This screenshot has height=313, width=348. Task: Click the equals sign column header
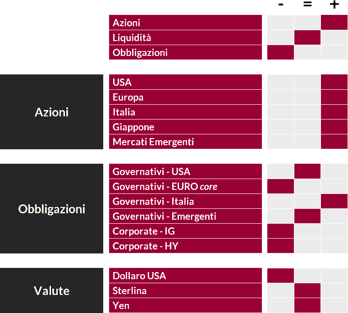(307, 4)
